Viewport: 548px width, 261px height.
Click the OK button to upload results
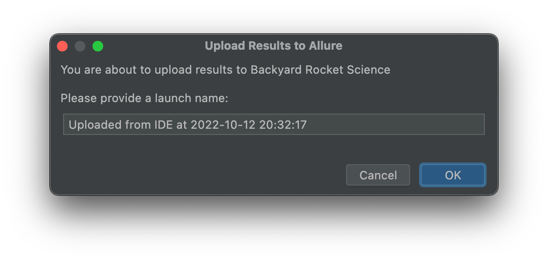[452, 175]
